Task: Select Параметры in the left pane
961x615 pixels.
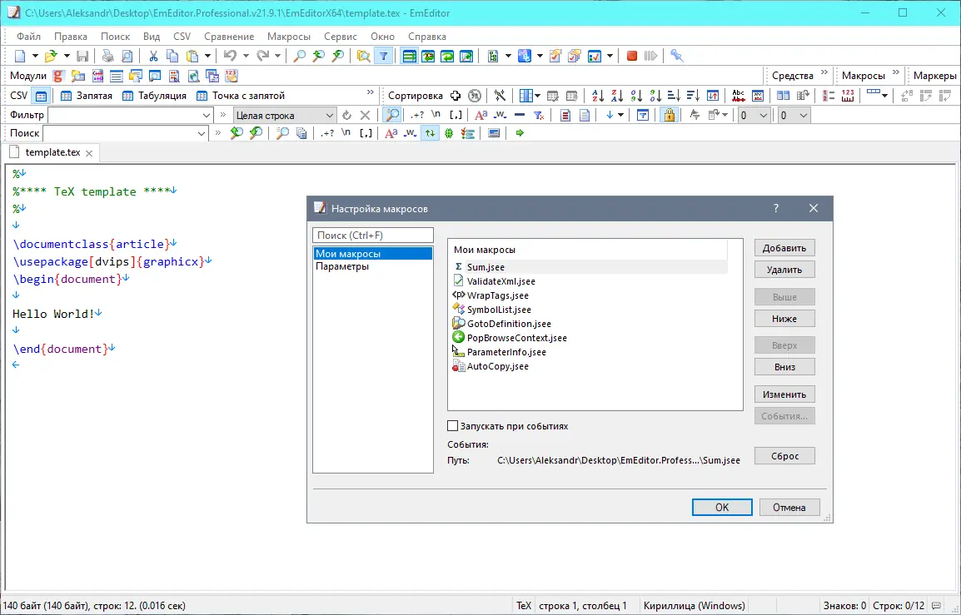Action: click(342, 266)
